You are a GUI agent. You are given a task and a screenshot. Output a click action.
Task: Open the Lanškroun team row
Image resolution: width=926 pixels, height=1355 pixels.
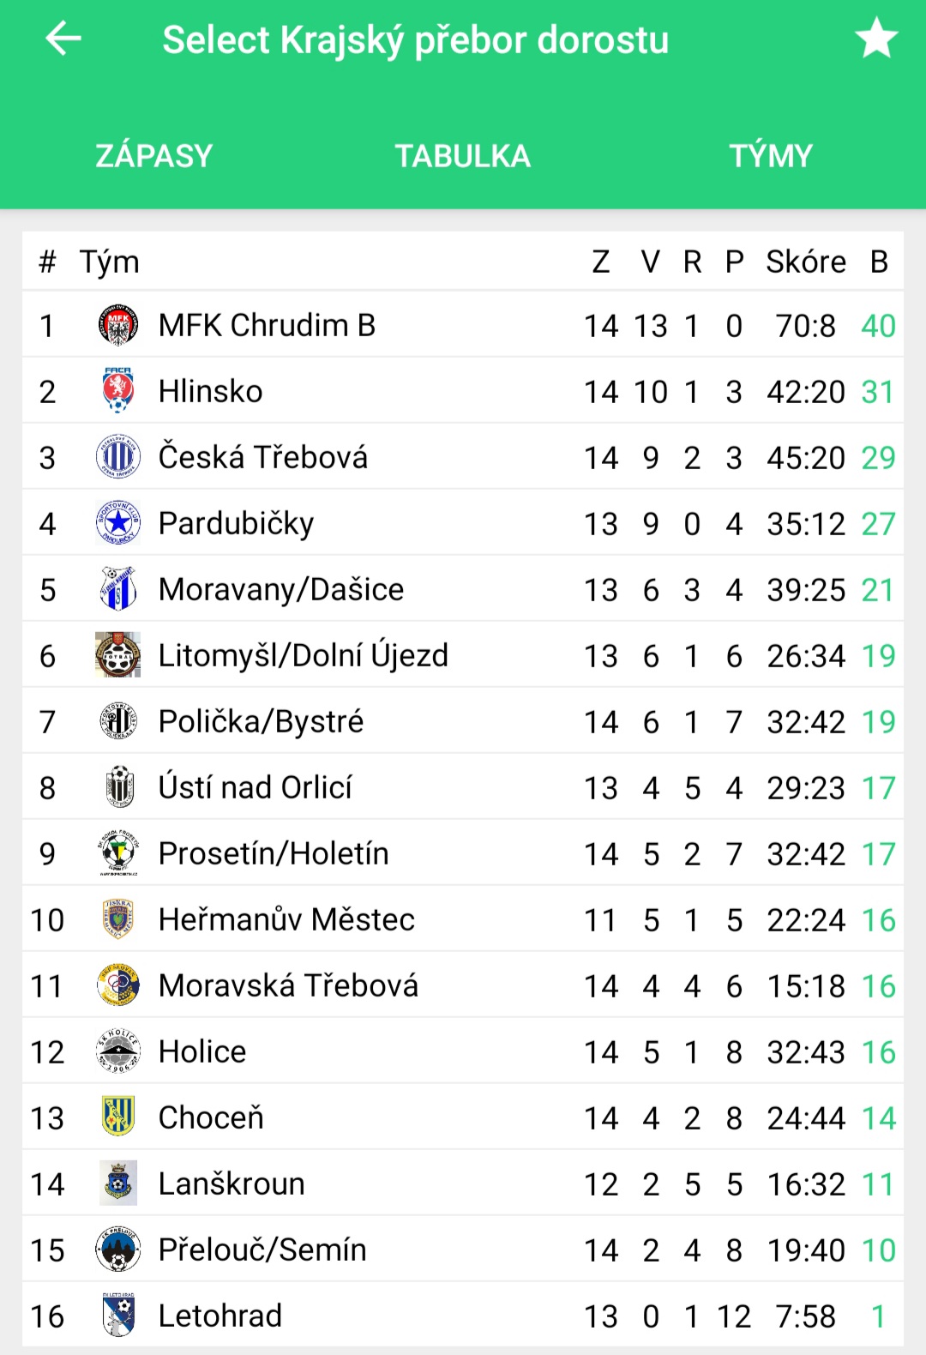(463, 1183)
